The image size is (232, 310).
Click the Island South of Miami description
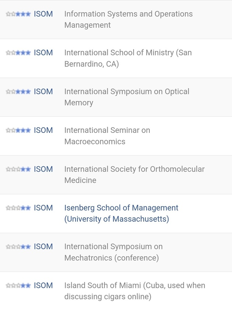135,291
